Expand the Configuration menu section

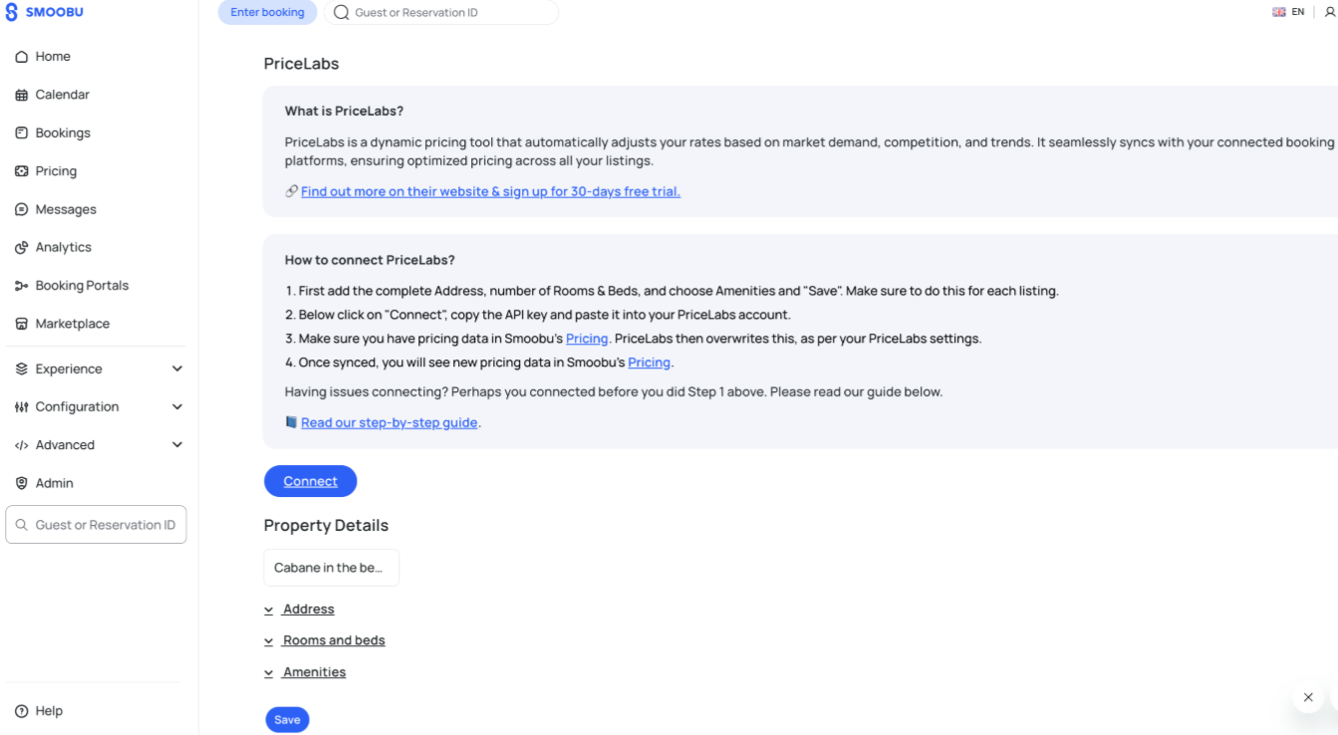point(176,406)
